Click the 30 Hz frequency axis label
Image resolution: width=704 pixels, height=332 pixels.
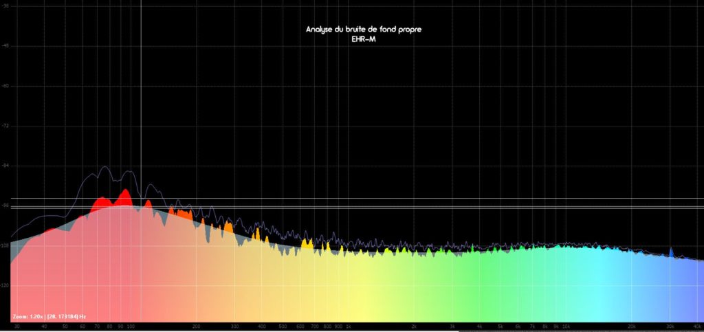[16, 327]
